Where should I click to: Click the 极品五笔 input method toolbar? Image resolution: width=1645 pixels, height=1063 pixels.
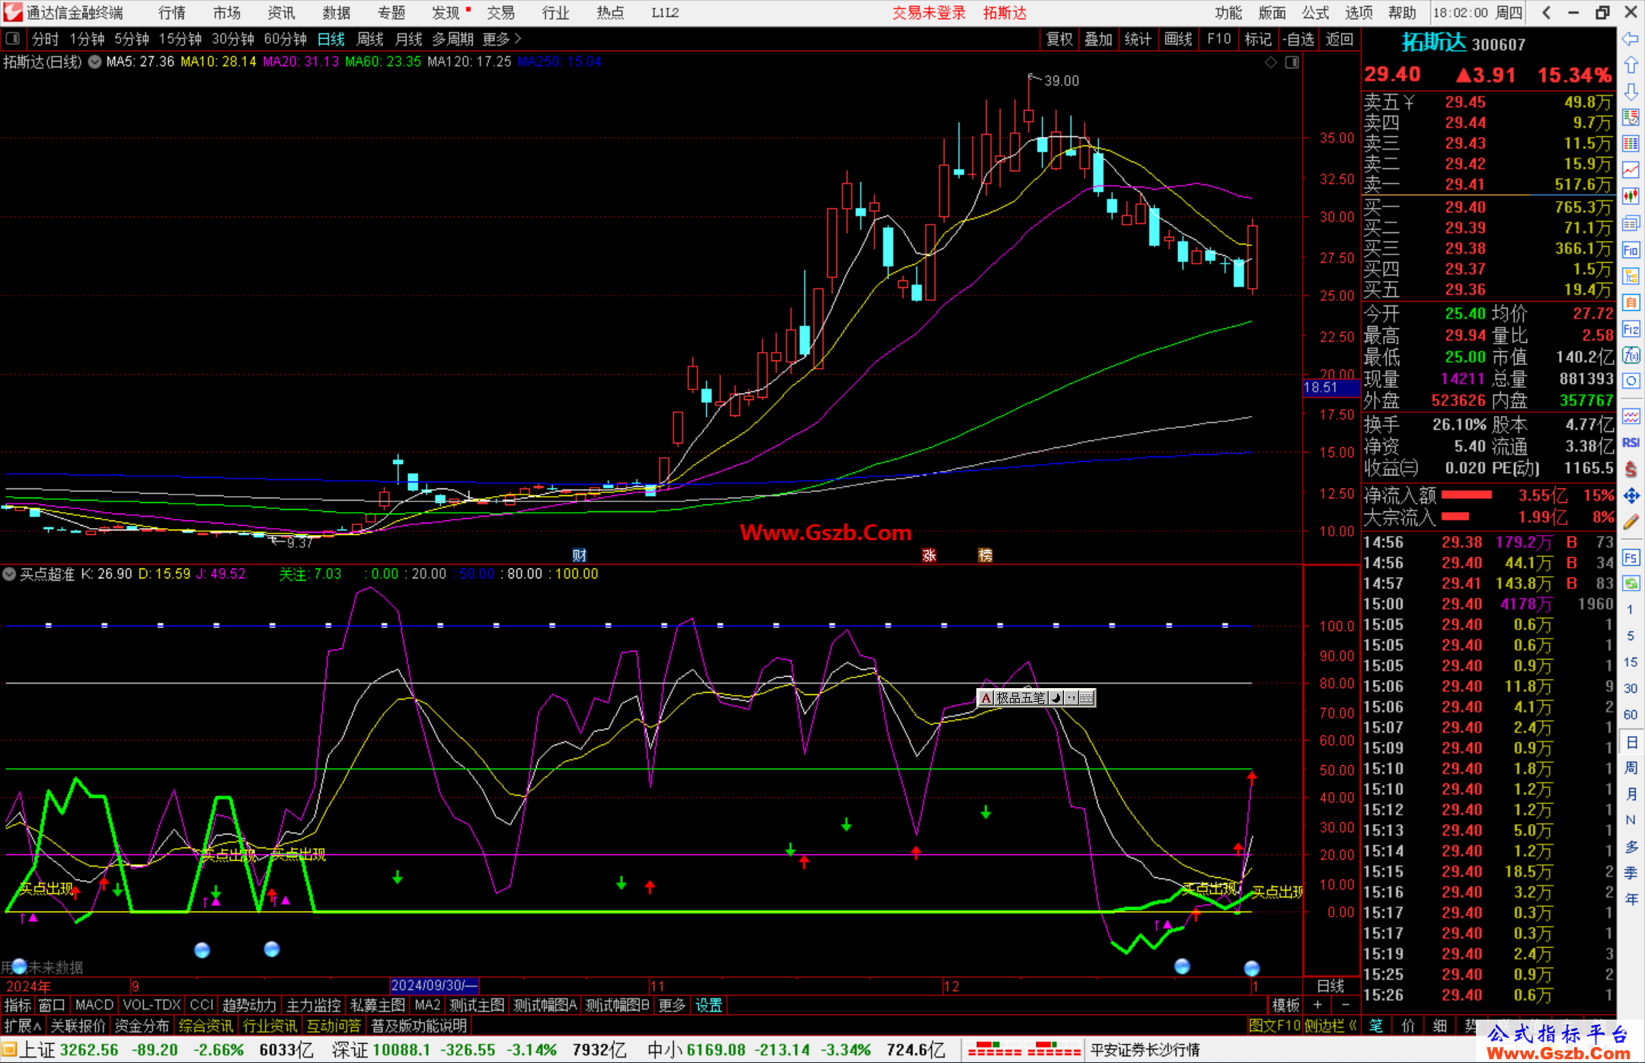coord(1037,697)
